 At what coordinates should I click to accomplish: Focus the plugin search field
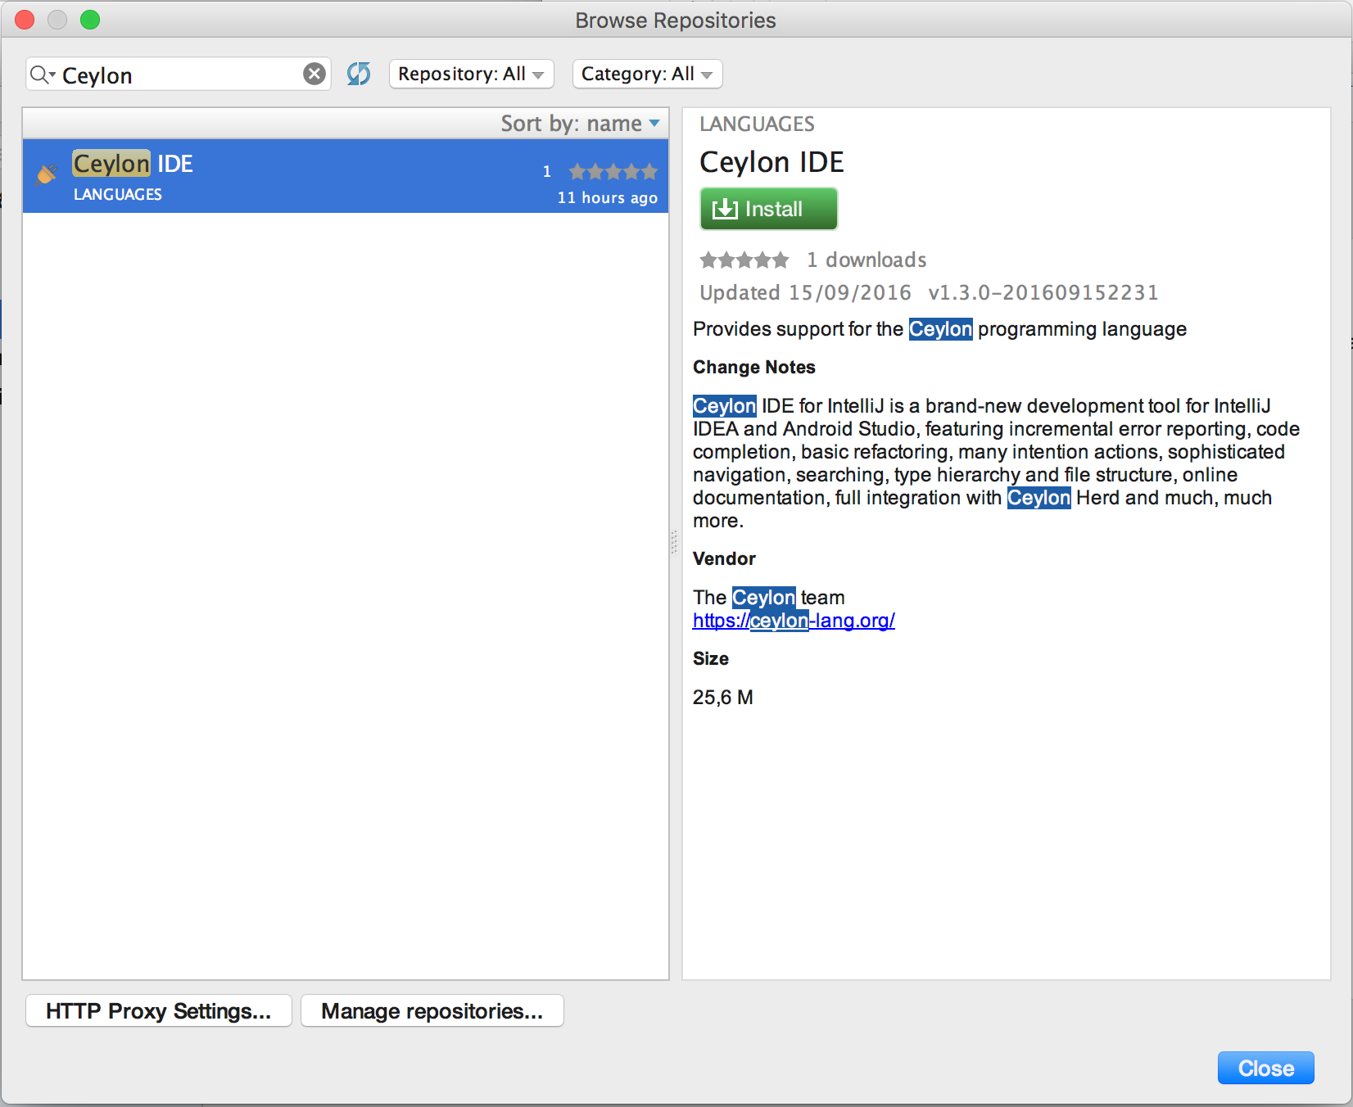click(x=179, y=75)
